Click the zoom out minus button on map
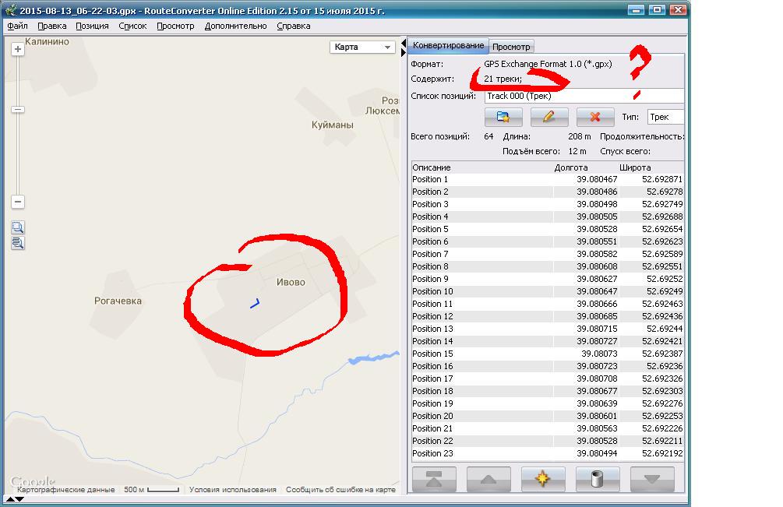Image resolution: width=783 pixels, height=507 pixels. point(18,202)
